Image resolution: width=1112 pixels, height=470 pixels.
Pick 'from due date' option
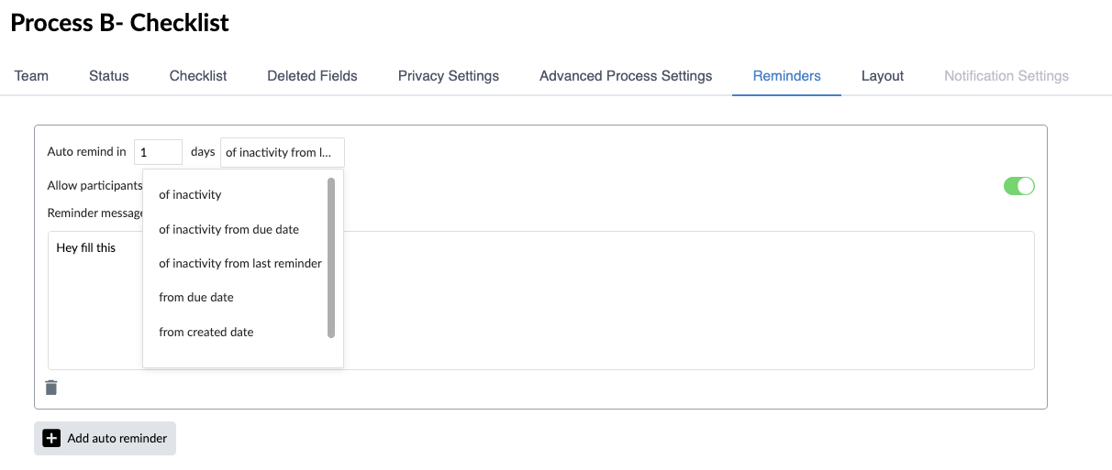click(196, 297)
